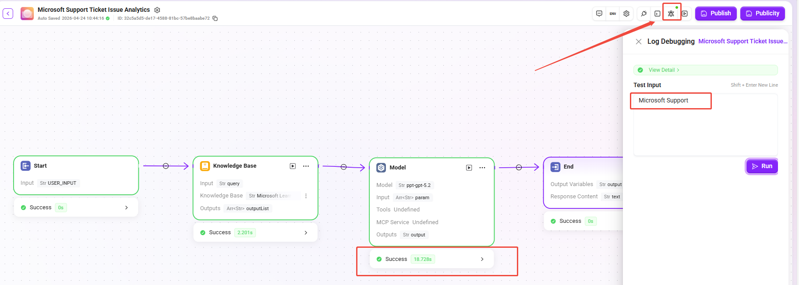
Task: Click the plug-in connector icon in the toolbar
Action: click(x=644, y=14)
